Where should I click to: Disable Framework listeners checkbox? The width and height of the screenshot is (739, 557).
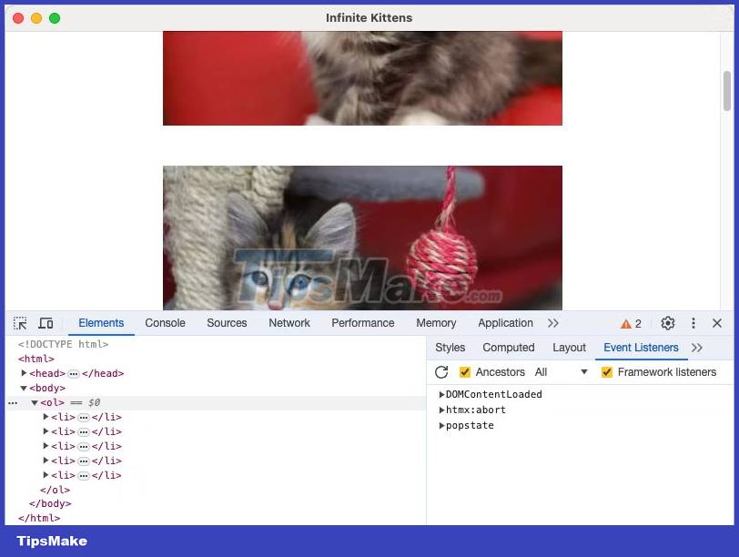coord(607,371)
